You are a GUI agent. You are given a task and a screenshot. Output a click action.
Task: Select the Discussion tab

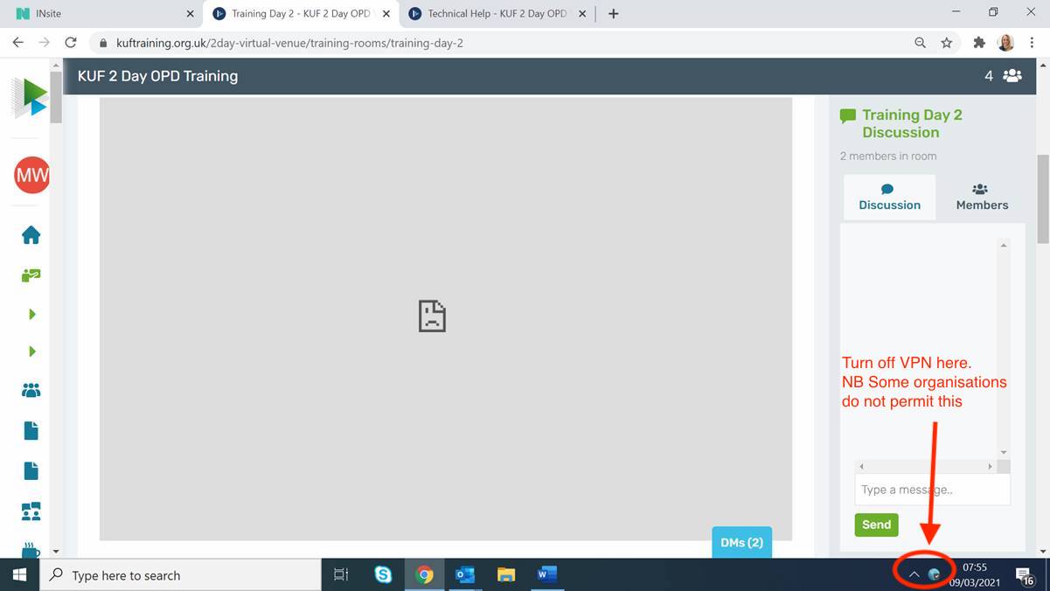[x=889, y=197]
